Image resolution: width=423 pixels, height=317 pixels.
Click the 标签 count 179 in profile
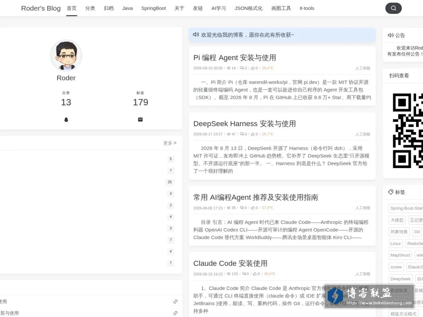click(x=140, y=102)
